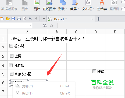125x98 pixels.
Task: Save the workbook with floppy disk icon
Action: [13, 19]
